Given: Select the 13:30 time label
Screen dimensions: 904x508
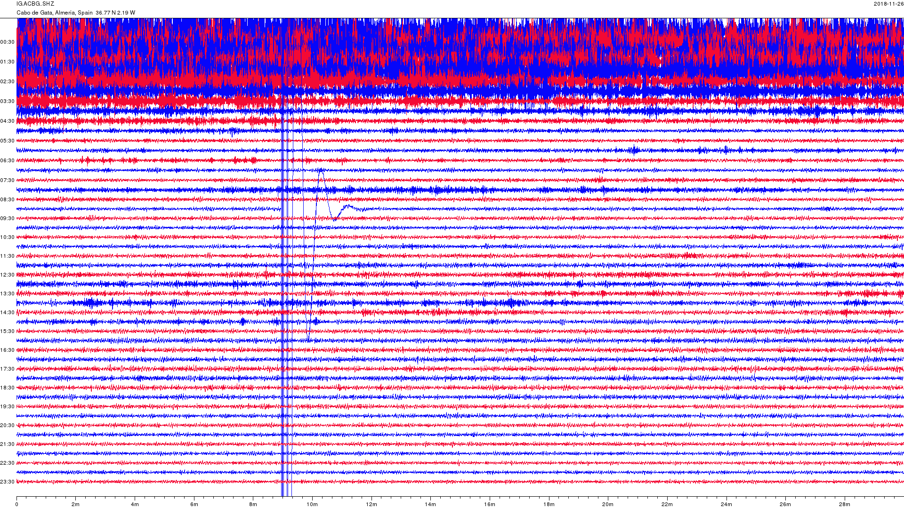Looking at the screenshot, I should [x=7, y=294].
